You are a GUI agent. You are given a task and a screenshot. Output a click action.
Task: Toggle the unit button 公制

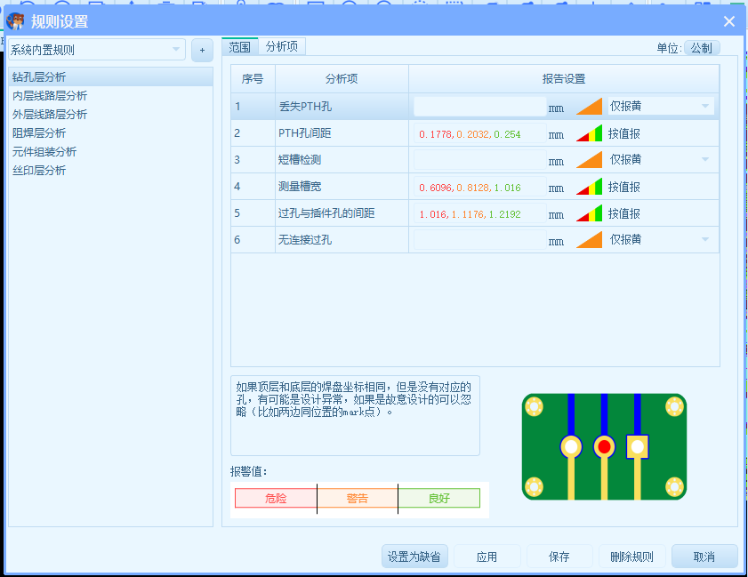[702, 48]
